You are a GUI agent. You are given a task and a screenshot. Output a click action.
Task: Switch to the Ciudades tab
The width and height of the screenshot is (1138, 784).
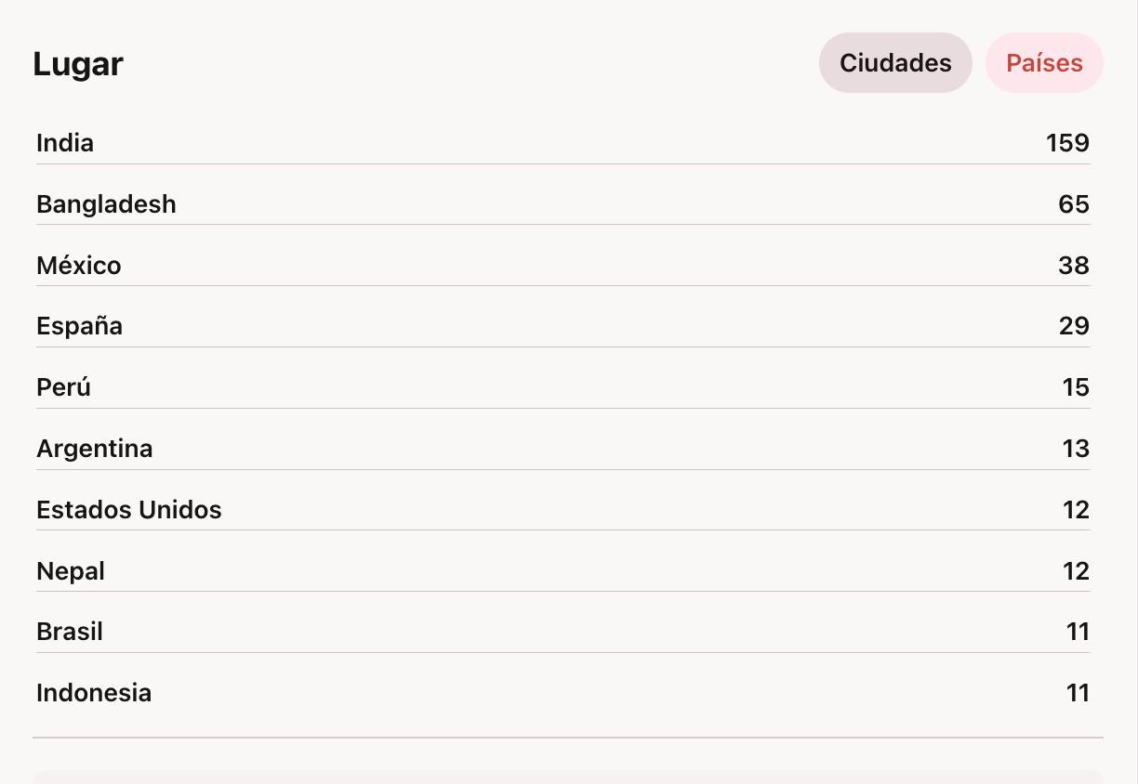(895, 63)
